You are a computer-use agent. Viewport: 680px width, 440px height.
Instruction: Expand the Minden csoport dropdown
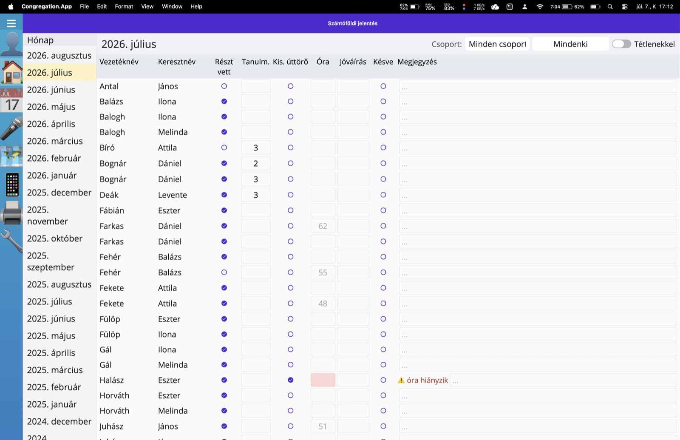pos(497,44)
